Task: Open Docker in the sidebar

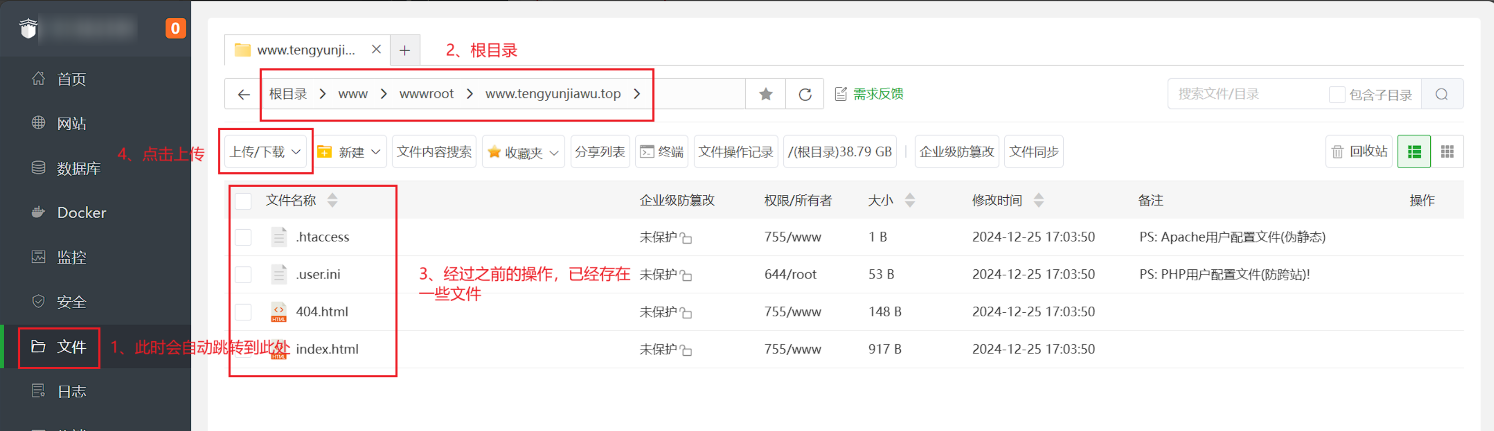Action: point(81,213)
